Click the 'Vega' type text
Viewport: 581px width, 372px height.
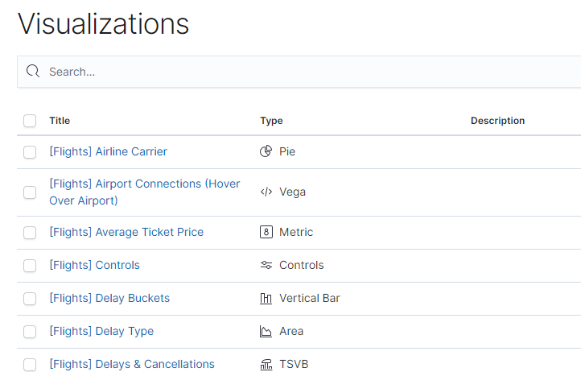[x=292, y=192]
